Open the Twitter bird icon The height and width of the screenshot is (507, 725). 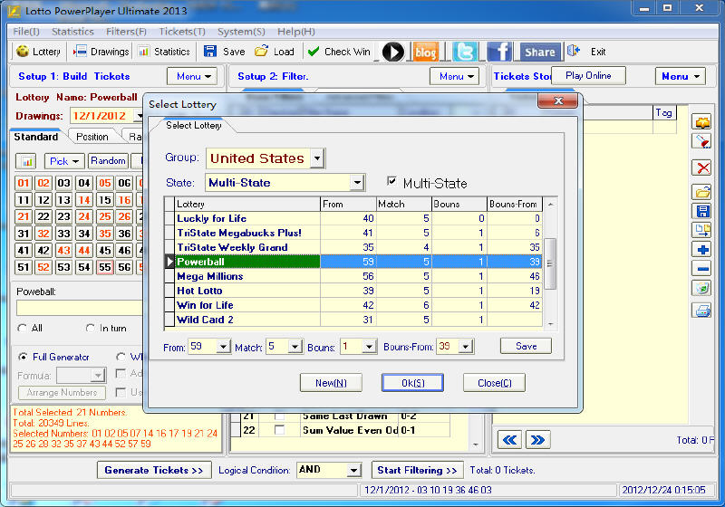coord(465,52)
